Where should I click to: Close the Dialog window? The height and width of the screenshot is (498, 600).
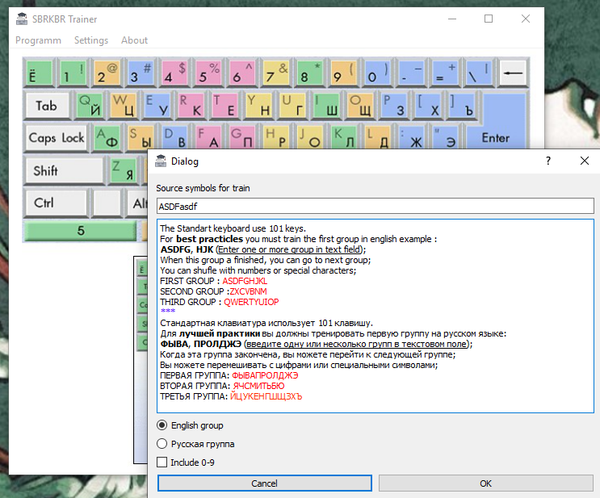point(585,161)
